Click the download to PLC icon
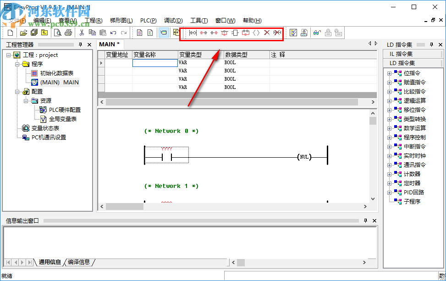The width and height of the screenshot is (446, 281). 304,33
